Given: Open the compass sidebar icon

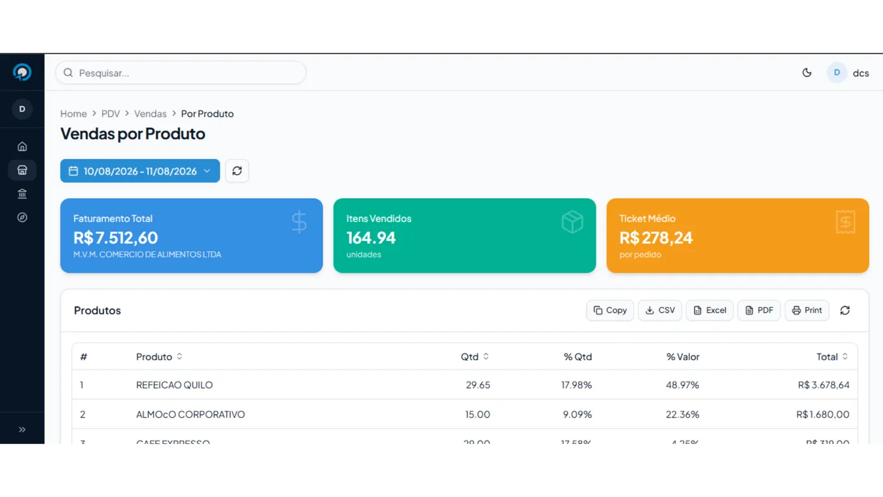Looking at the screenshot, I should pyautogui.click(x=22, y=217).
